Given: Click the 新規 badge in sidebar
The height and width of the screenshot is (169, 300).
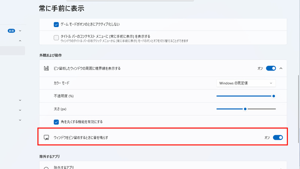Looking at the screenshot, I should [x=11, y=31].
